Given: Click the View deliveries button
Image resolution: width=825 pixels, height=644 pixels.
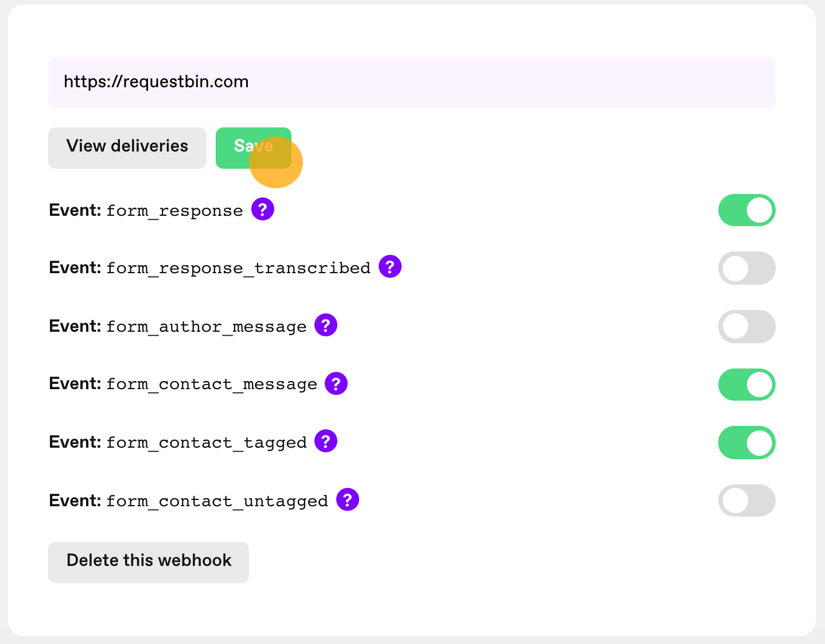Looking at the screenshot, I should coord(127,148).
